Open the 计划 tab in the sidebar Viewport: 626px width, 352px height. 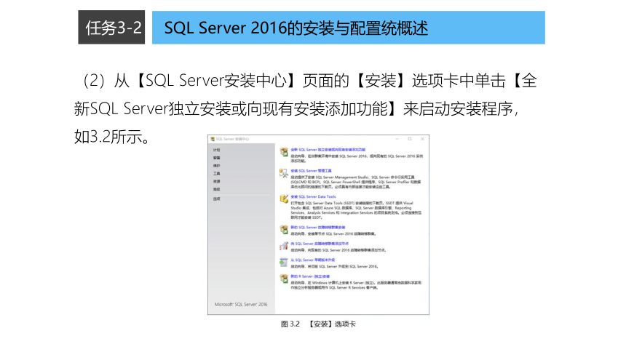[x=216, y=150]
